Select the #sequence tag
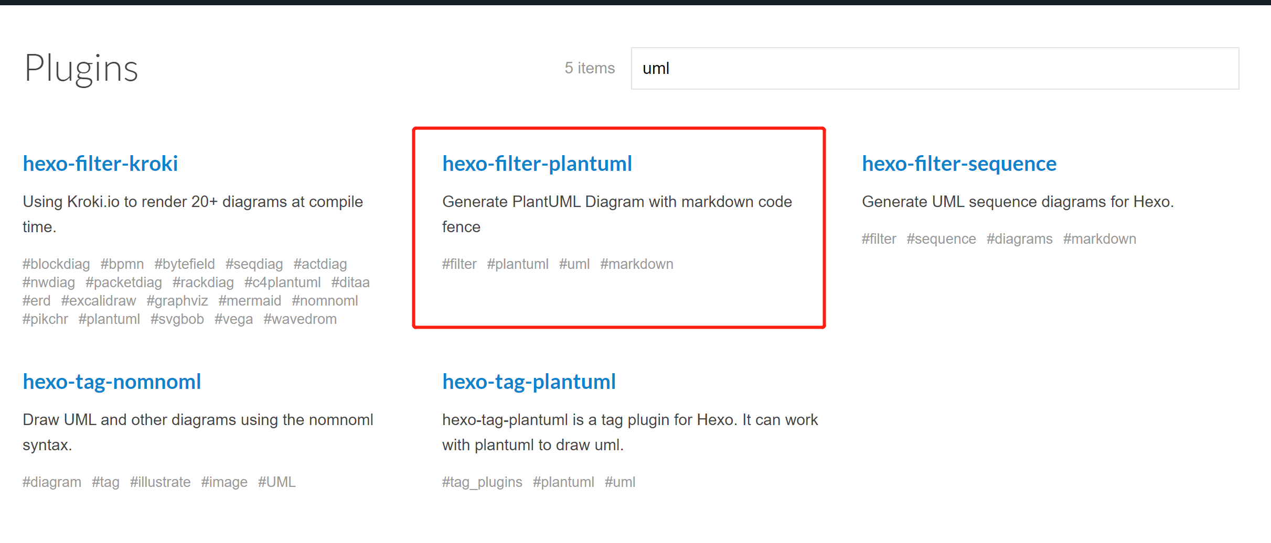 click(941, 239)
